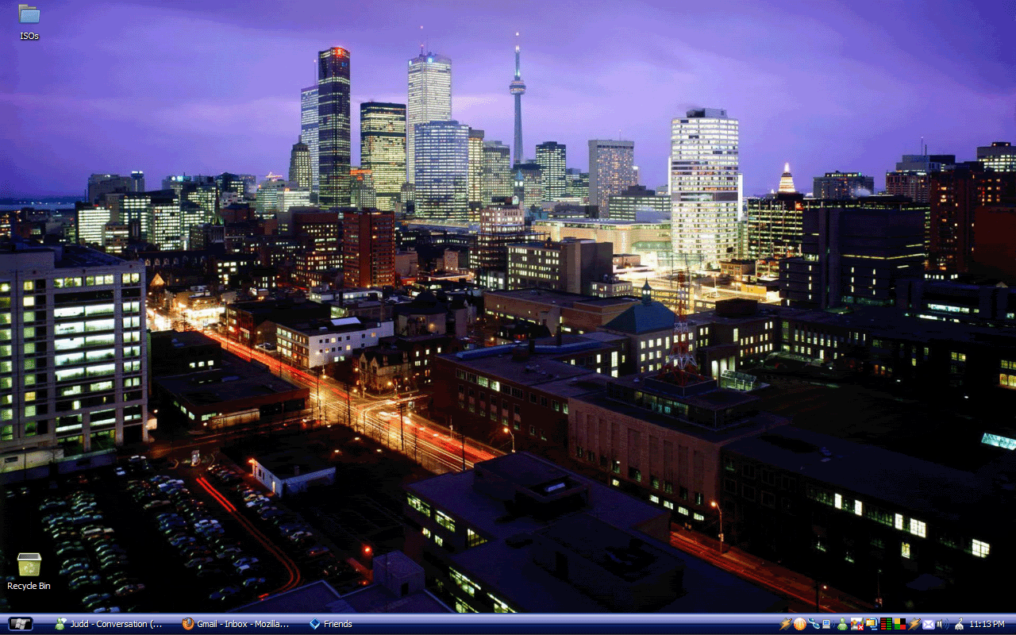
Task: Click the lightning tray icon beside the mail envelope
Action: tap(914, 624)
